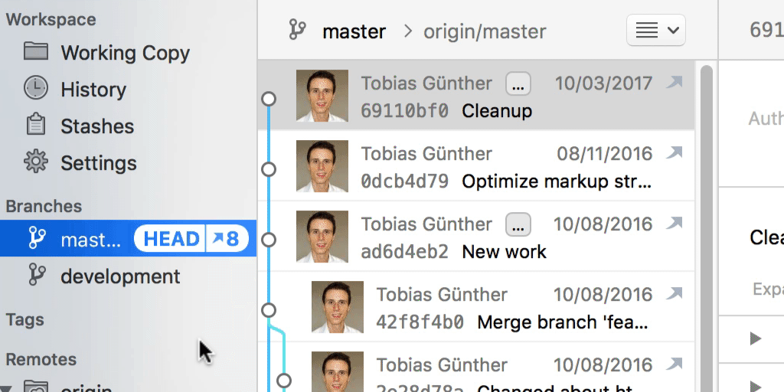
Task: Click arrow icon on Optimize markup commit
Action: coord(674,153)
